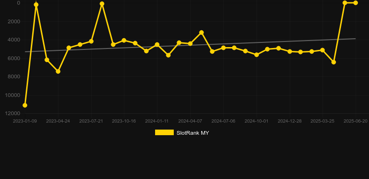Click the point near 3000 after 2024-04-07

pos(201,33)
